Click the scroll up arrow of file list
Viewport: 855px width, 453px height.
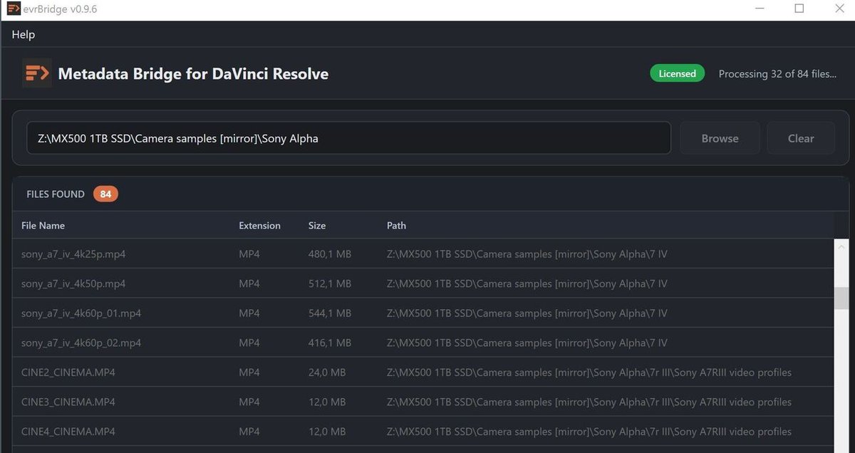click(841, 246)
